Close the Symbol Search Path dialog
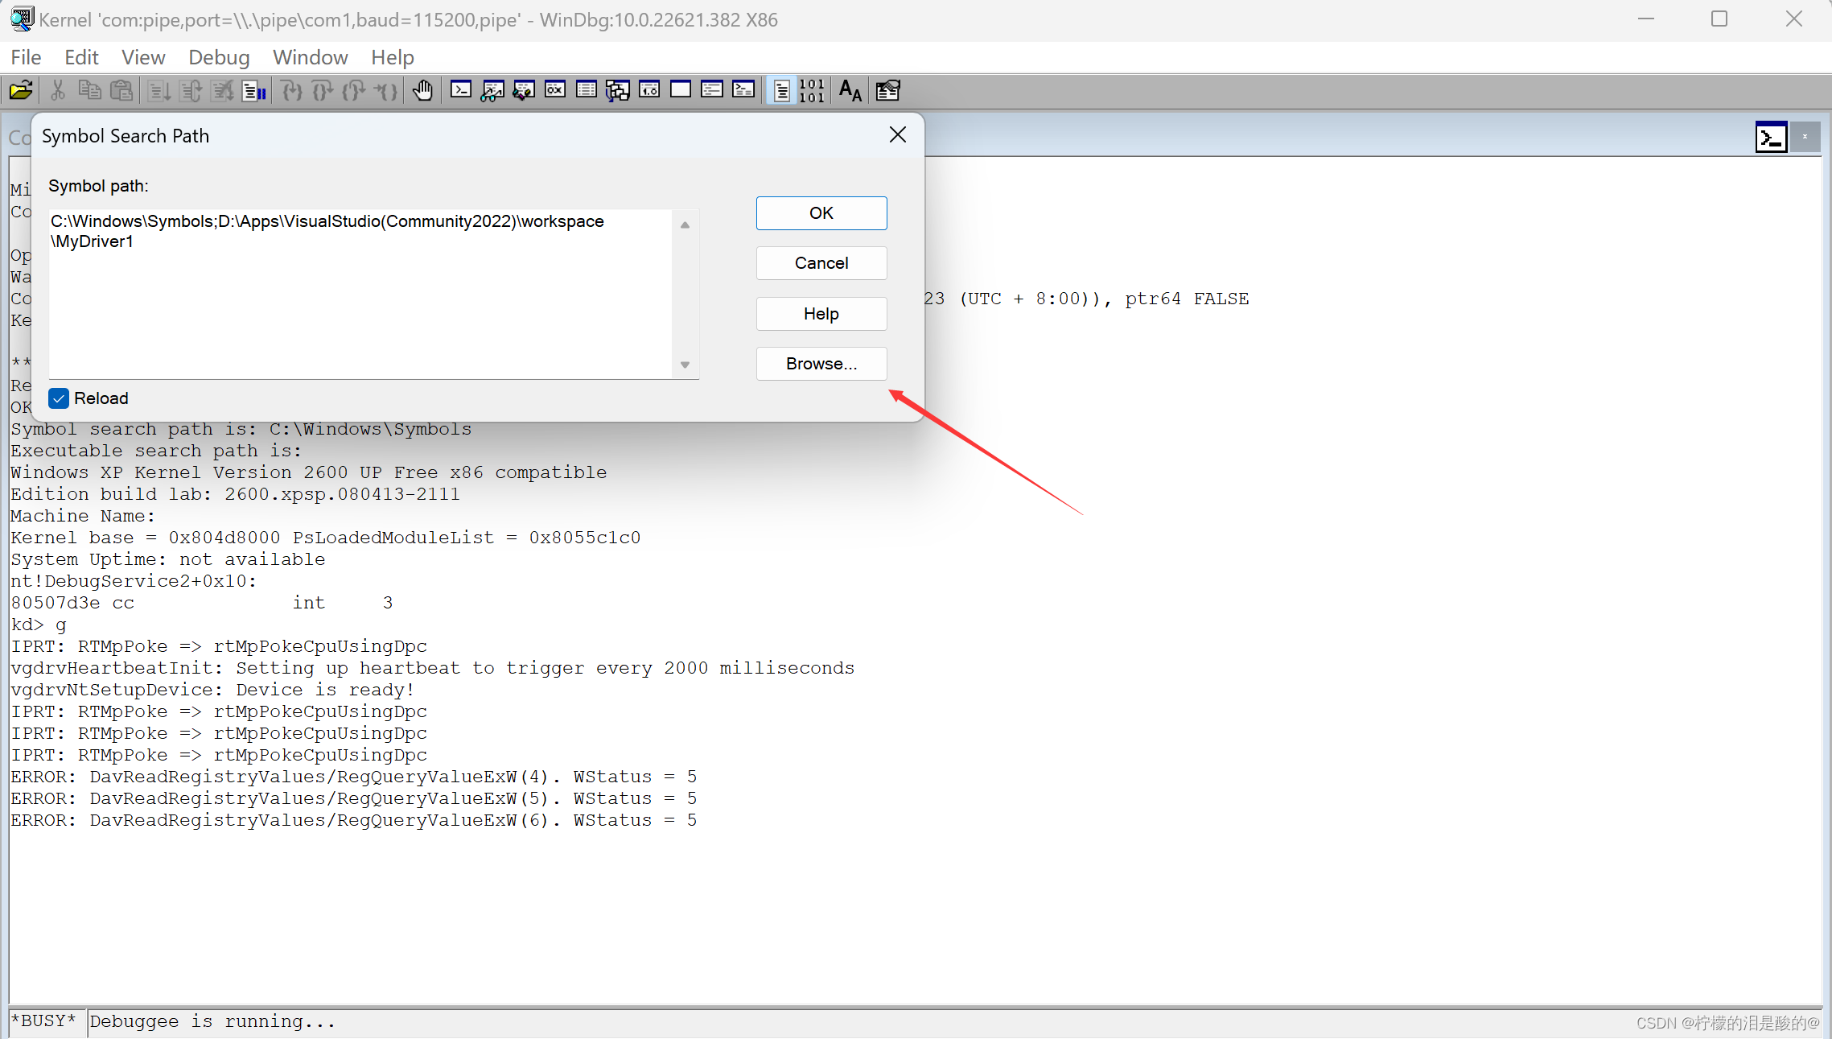This screenshot has height=1039, width=1832. [x=898, y=135]
